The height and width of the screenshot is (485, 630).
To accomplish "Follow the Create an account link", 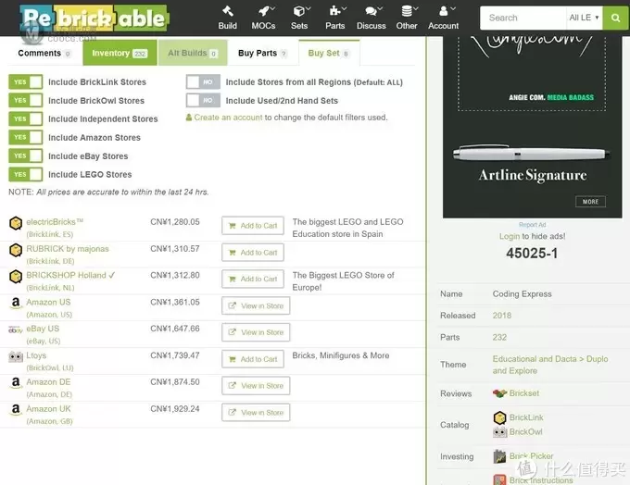I will 228,118.
